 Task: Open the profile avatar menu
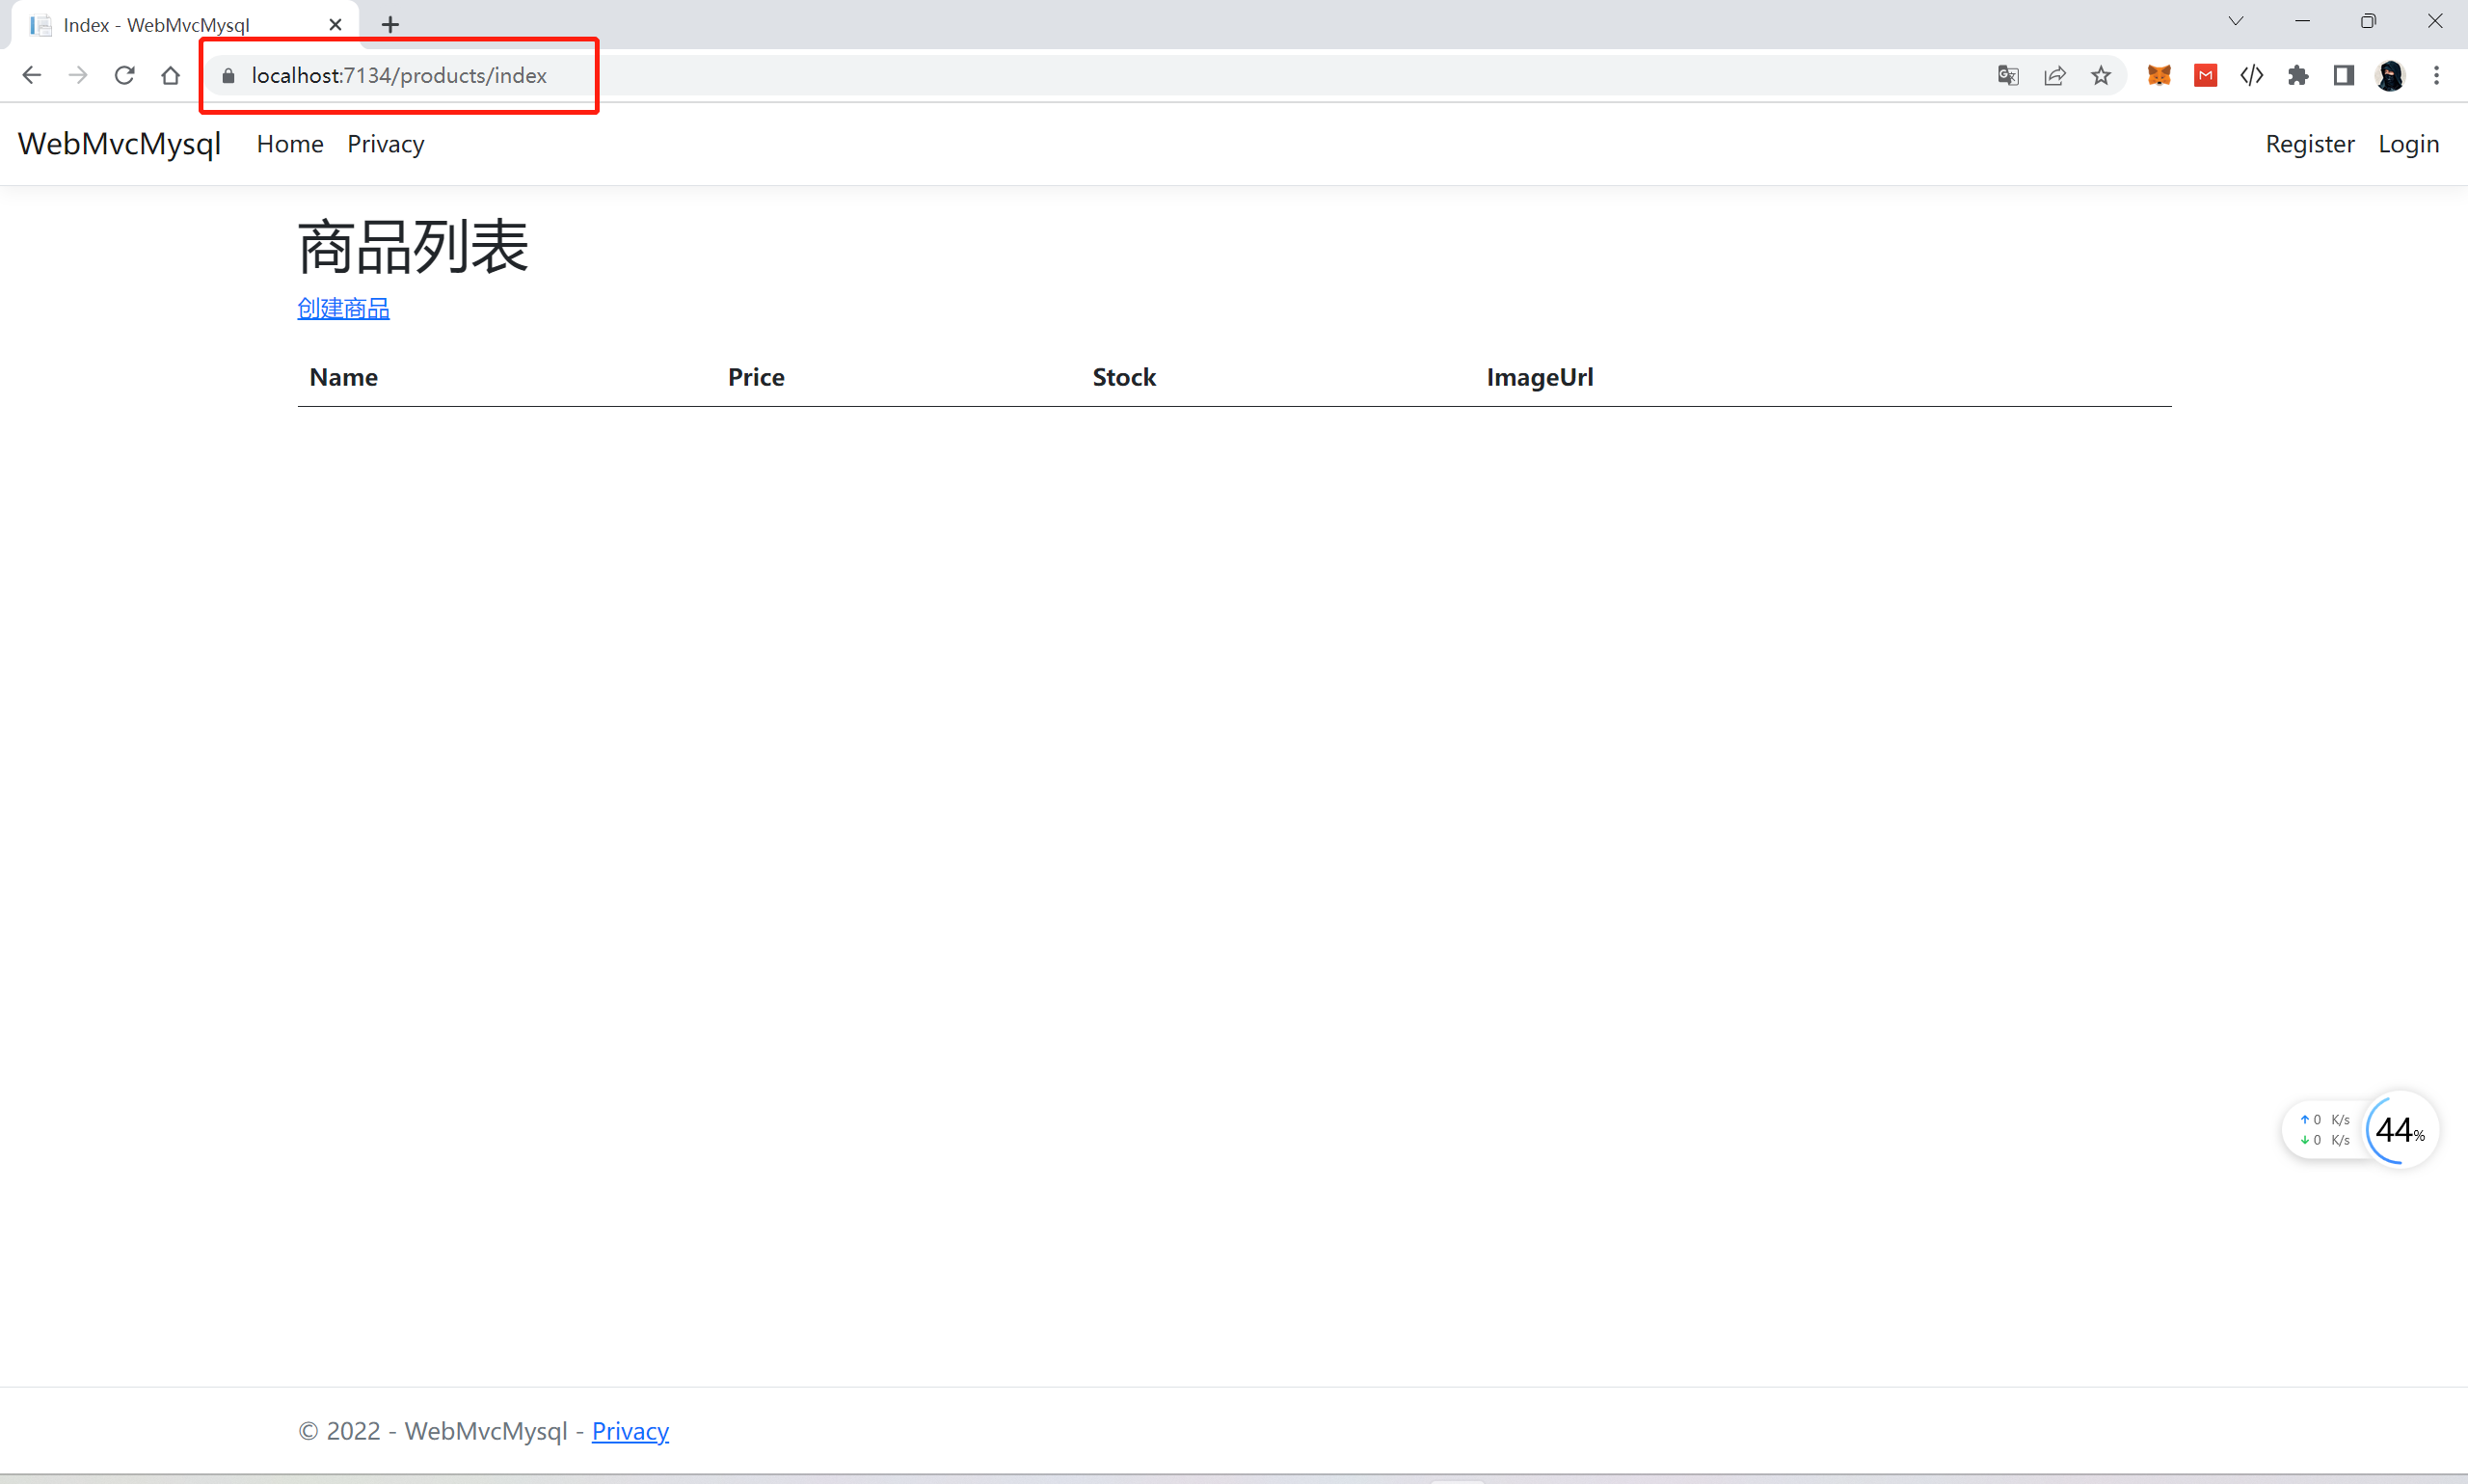[x=2391, y=75]
